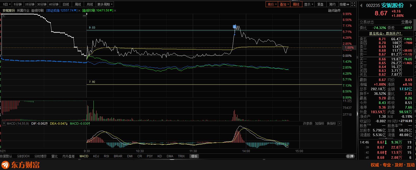
Task: Toggle the 弹 popup switch
Action: [x=350, y=156]
